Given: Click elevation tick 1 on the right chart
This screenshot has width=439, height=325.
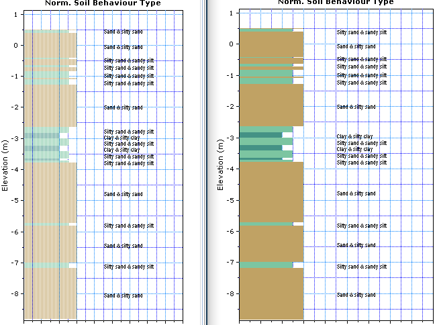Looking at the screenshot, I should [232, 13].
